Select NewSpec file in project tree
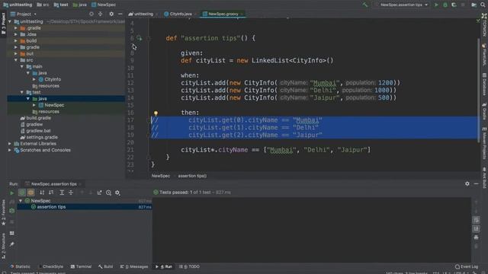Viewport: 488px width, 274px height. (54, 105)
